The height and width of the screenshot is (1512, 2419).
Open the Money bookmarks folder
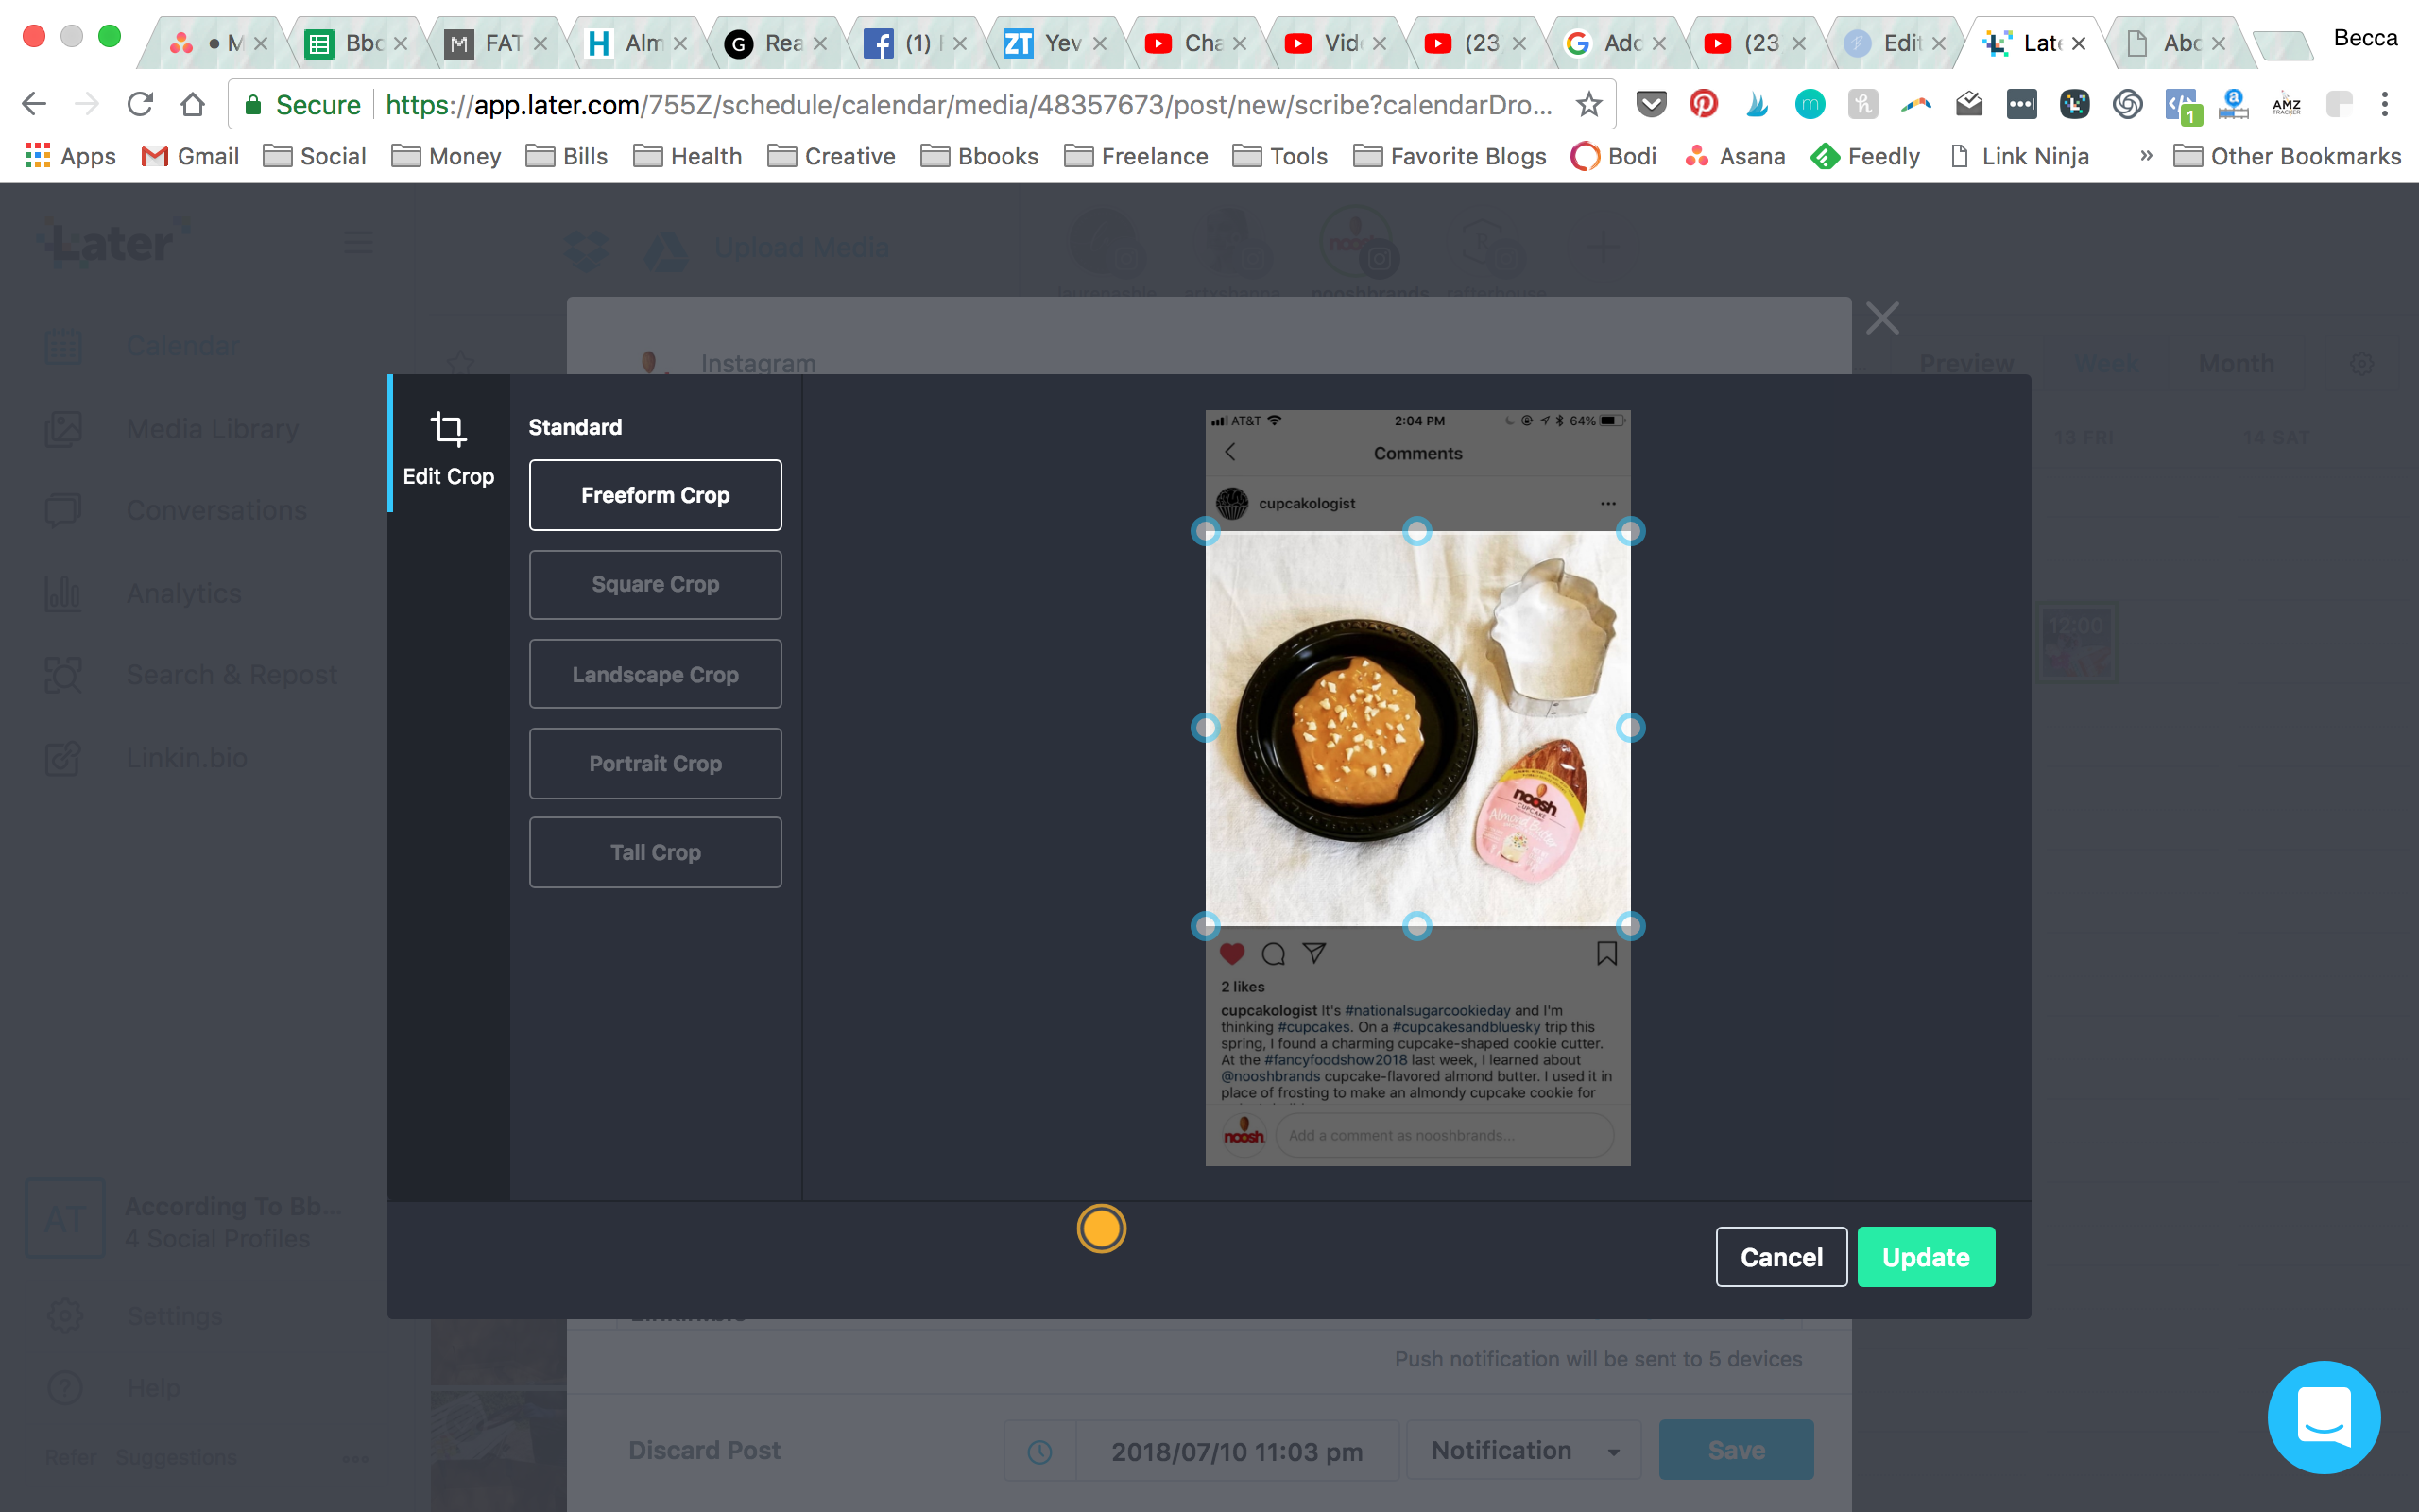447,156
